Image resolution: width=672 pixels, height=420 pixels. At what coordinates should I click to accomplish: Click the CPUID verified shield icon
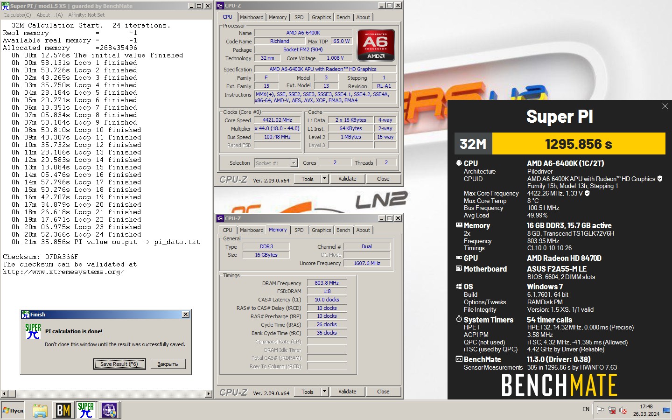point(660,179)
